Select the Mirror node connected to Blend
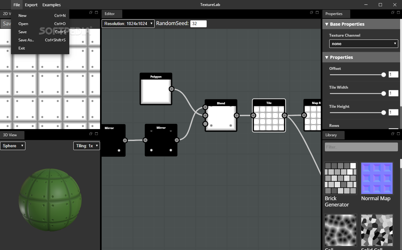Image resolution: width=402 pixels, height=250 pixels. tap(161, 140)
